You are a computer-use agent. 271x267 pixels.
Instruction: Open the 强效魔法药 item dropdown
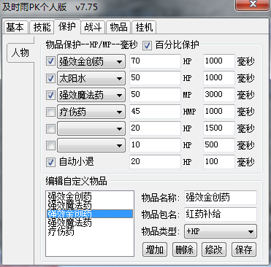point(91,95)
